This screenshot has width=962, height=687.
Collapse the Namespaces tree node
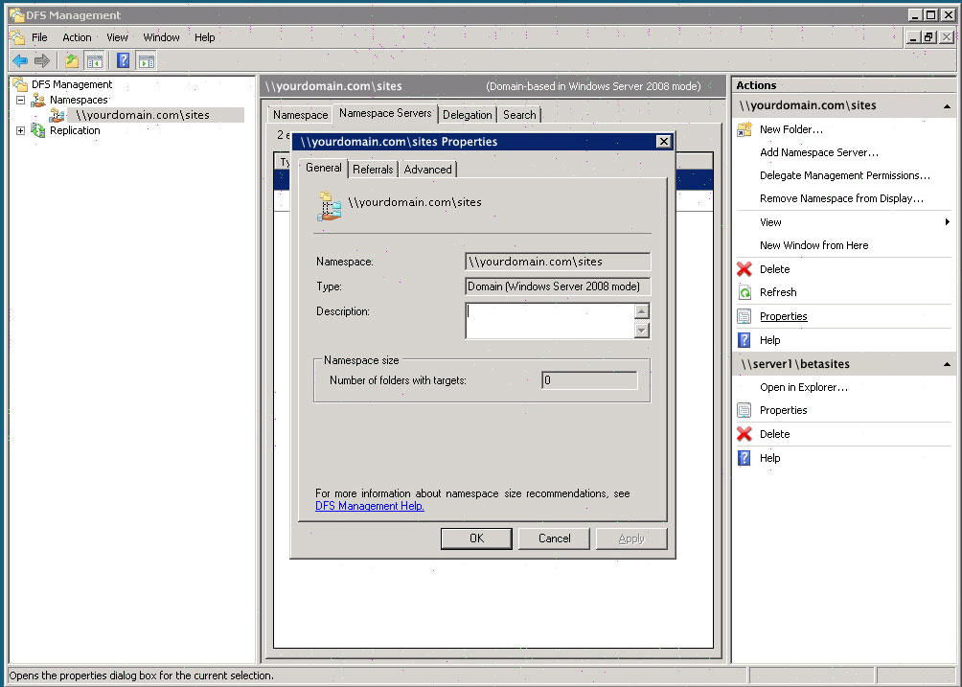(x=20, y=100)
